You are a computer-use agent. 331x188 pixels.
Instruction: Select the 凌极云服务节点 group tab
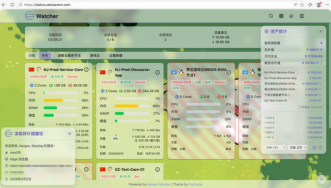(69, 55)
